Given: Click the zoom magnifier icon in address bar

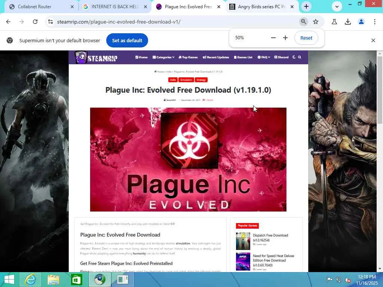Looking at the screenshot, I should pyautogui.click(x=303, y=22).
